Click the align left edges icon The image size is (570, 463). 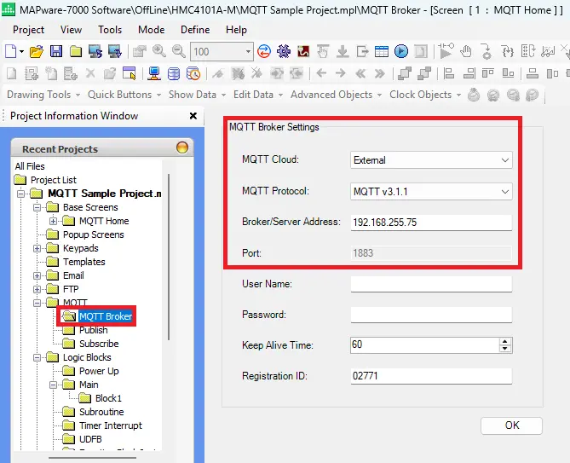point(449,73)
